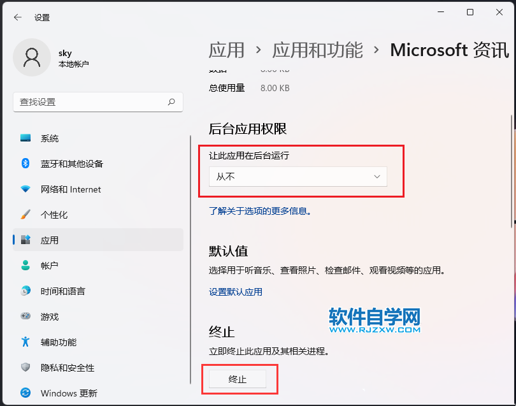
Task: Open 个性化 settings page
Action: pyautogui.click(x=54, y=215)
